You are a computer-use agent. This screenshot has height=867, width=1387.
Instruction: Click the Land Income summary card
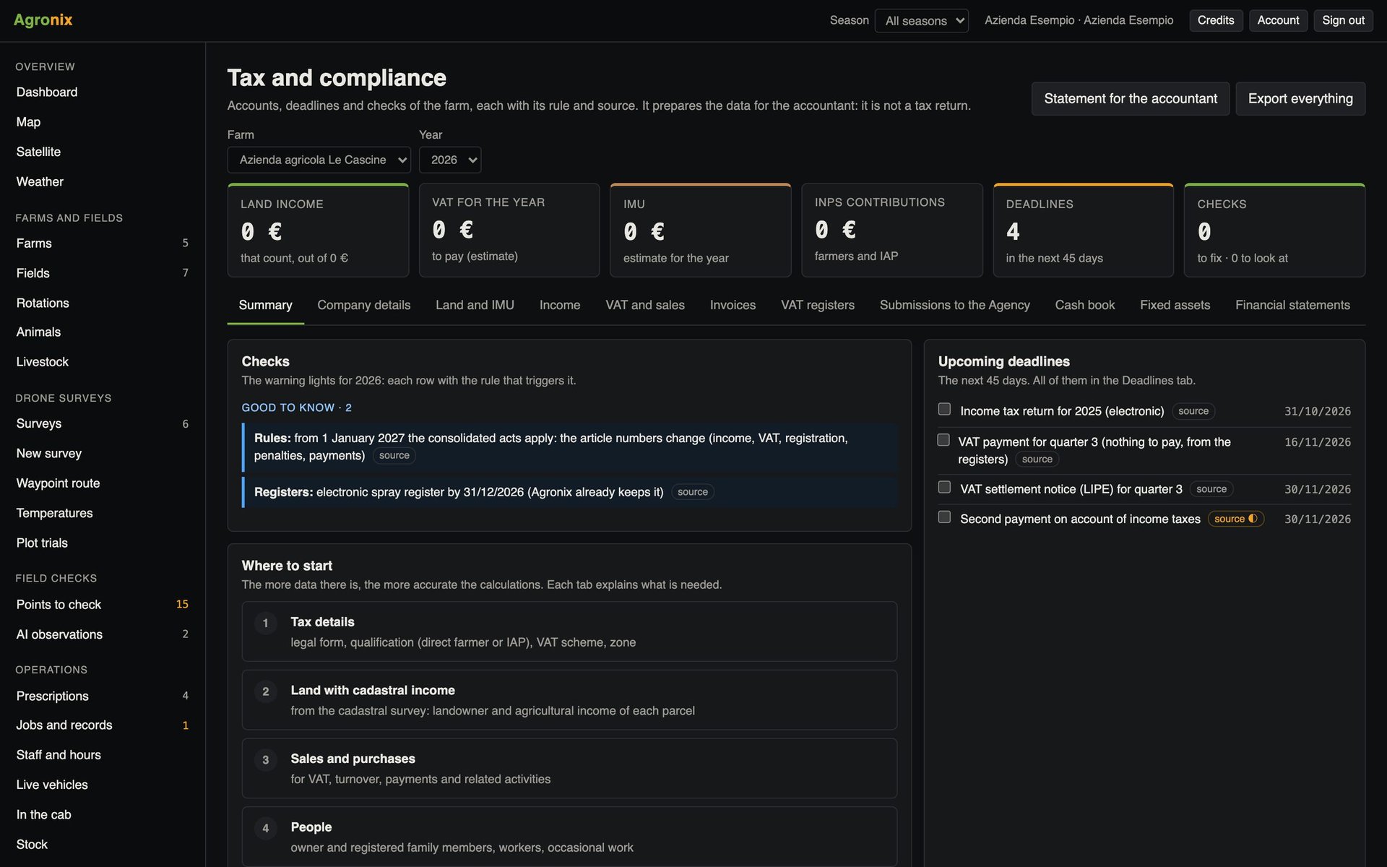click(318, 230)
